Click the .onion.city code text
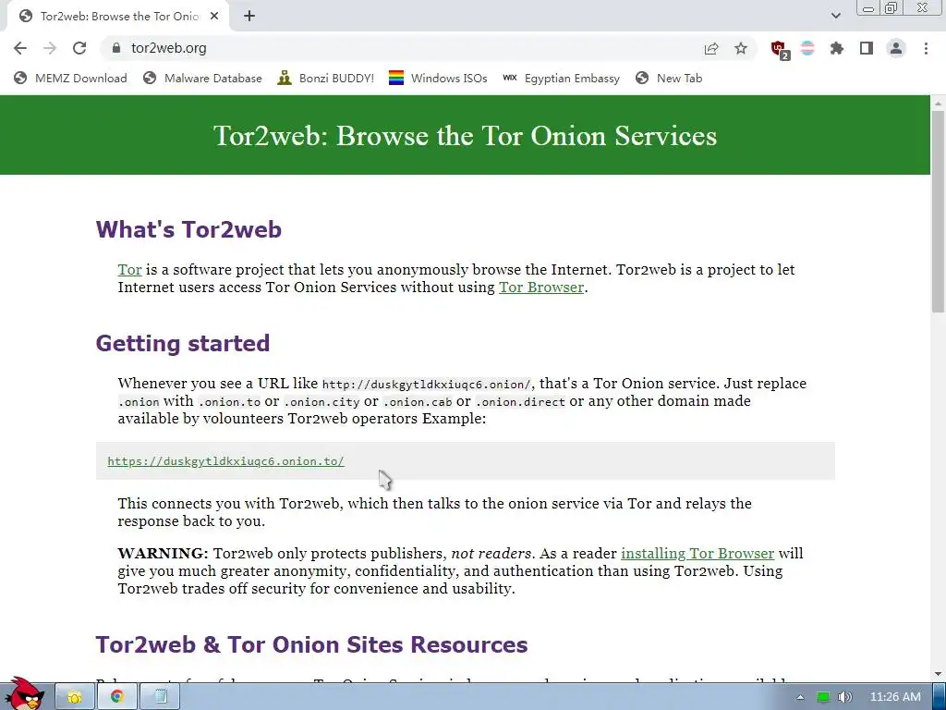Viewport: 946px width, 710px height. point(321,401)
